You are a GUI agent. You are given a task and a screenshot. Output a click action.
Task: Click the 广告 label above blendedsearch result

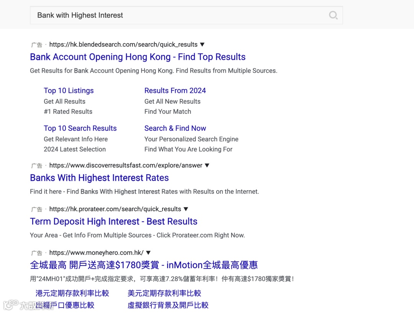click(37, 45)
